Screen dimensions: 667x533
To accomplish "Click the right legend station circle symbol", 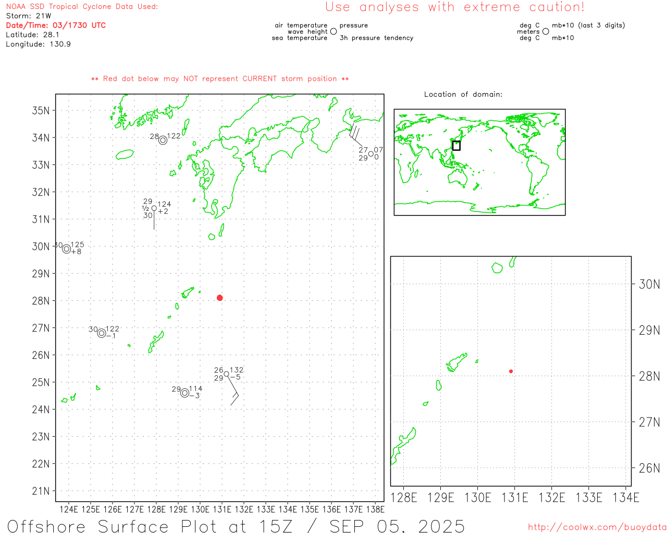I will tap(546, 31).
